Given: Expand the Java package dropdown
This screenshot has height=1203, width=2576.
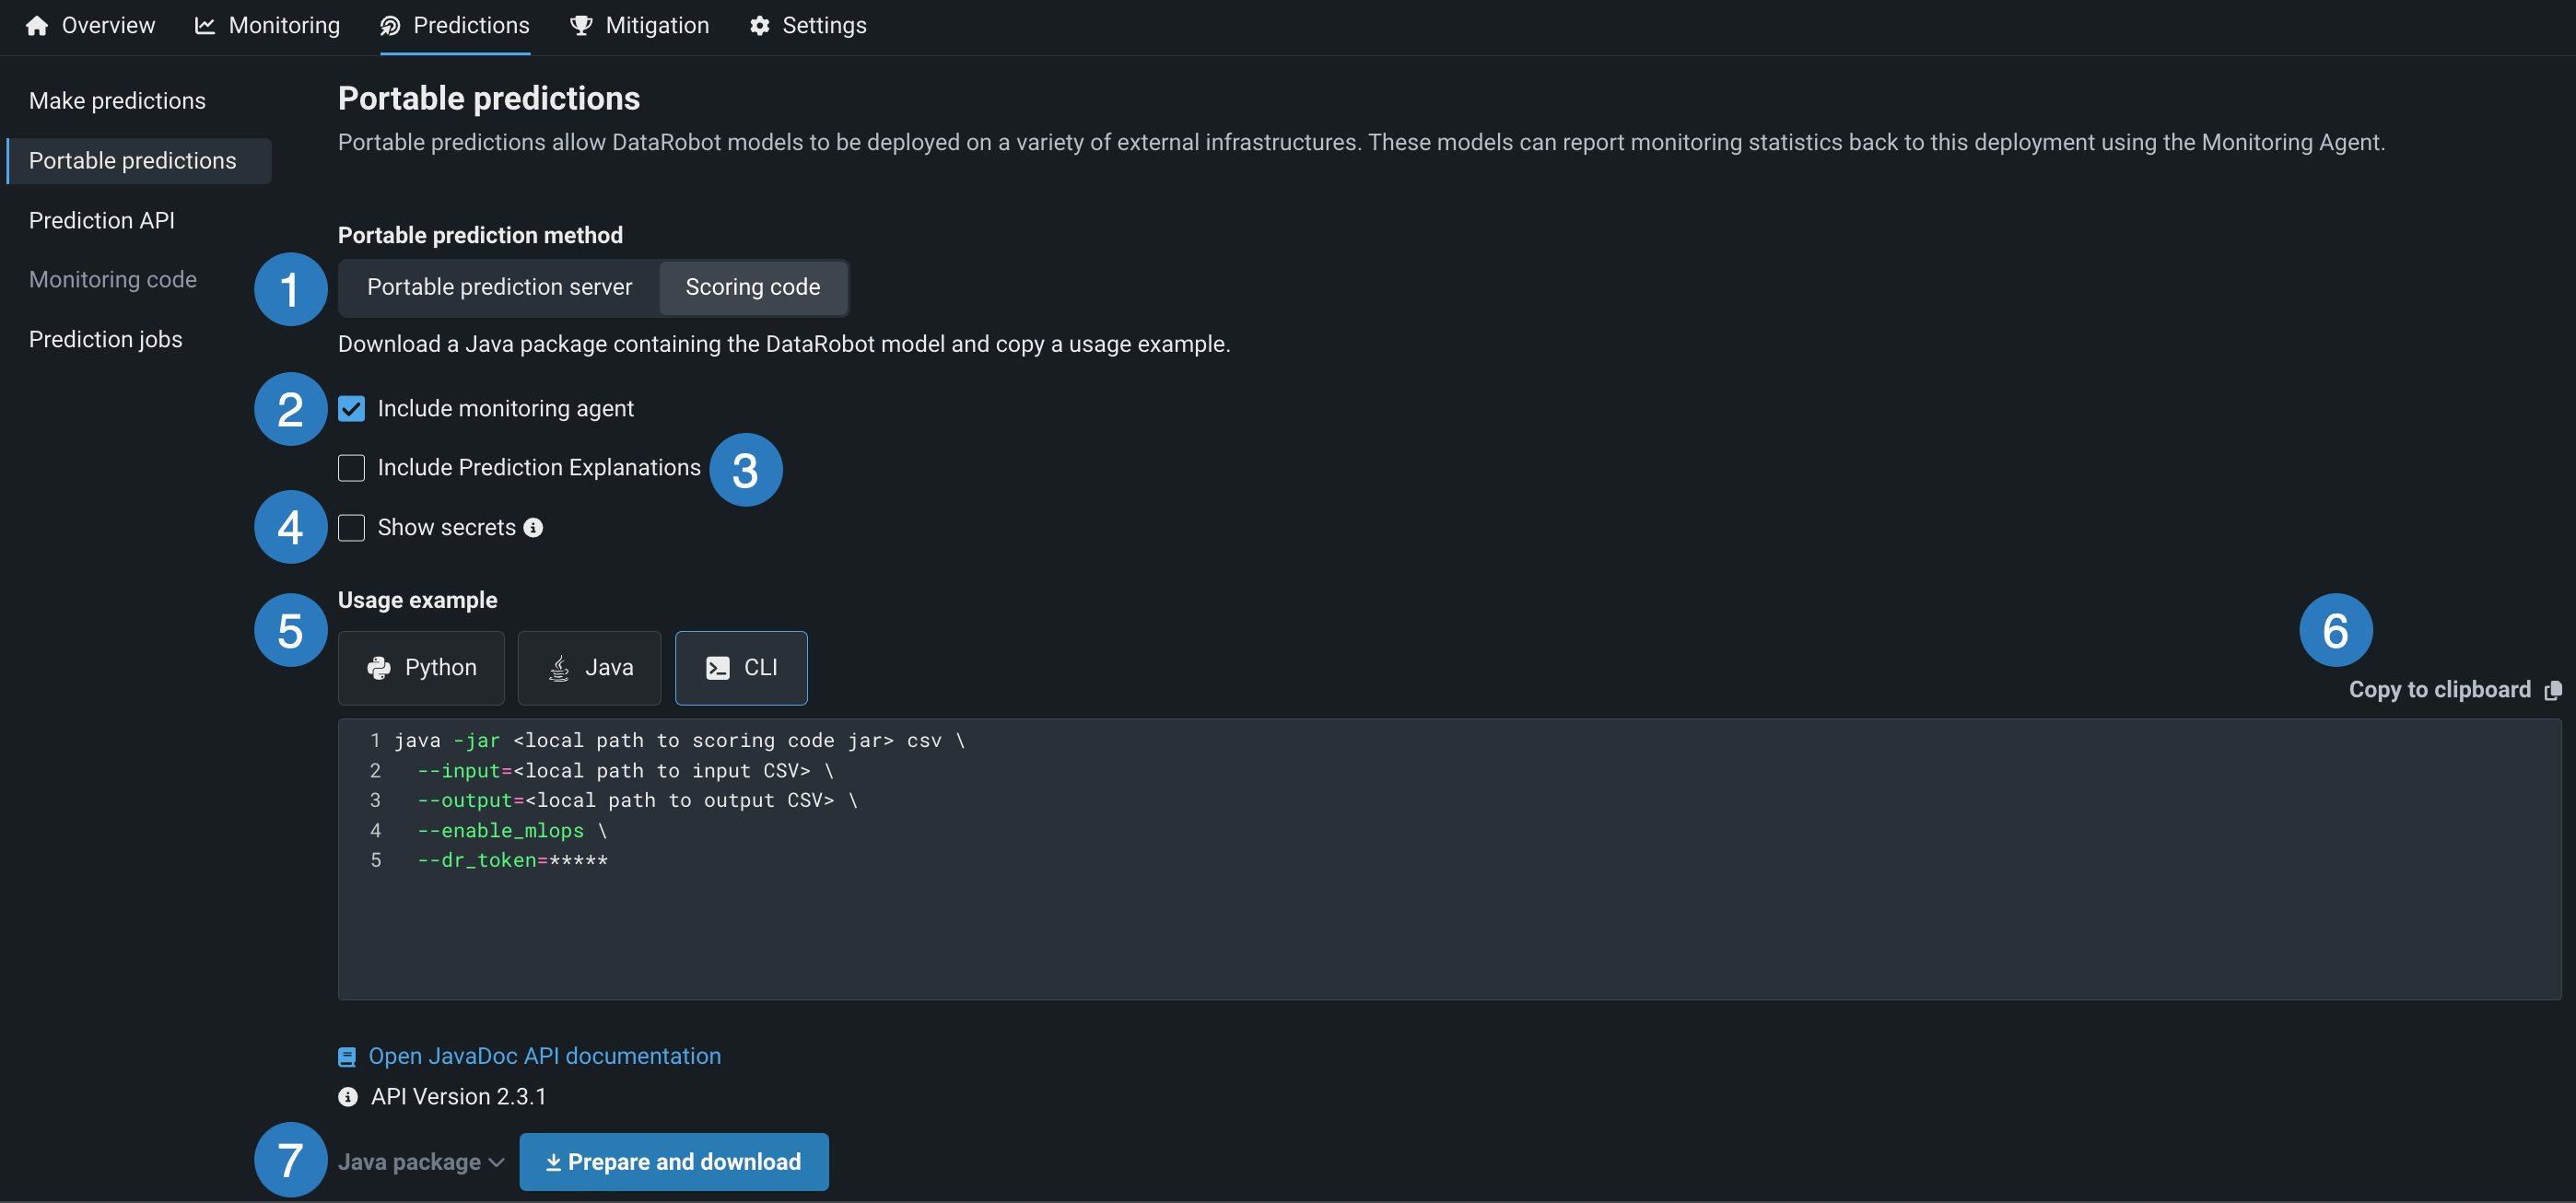Looking at the screenshot, I should click(x=421, y=1162).
